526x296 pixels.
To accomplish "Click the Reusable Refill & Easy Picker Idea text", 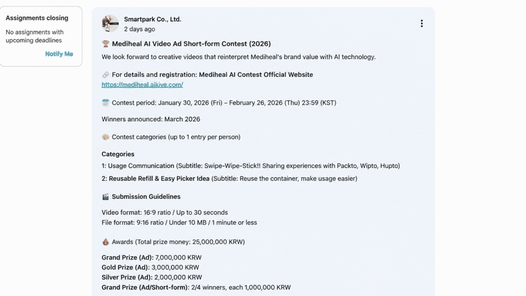I will [x=159, y=178].
